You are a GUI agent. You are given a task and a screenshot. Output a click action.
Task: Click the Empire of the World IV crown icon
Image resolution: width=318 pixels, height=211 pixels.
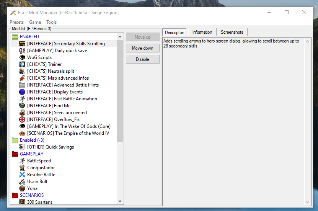(22, 133)
